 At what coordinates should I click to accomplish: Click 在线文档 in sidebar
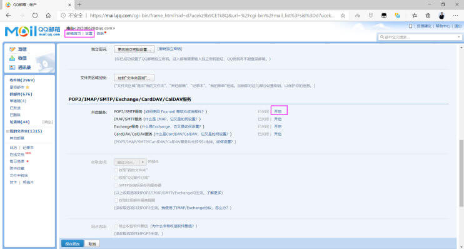17,155
